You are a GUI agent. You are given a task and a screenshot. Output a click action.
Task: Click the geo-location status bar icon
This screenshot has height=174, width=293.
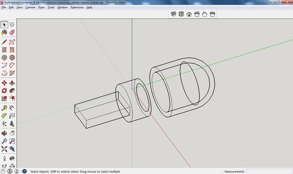(x=3, y=171)
